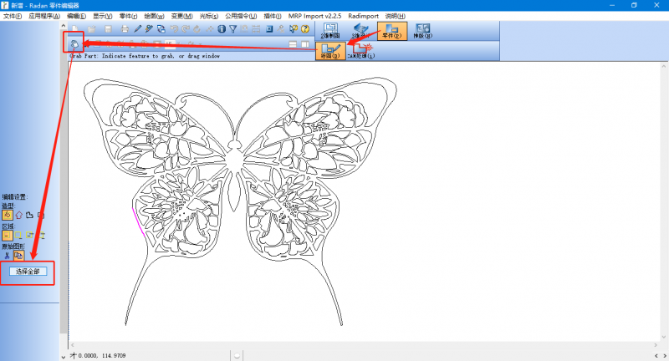
Task: Open the 文件(F) menu
Action: tap(12, 16)
